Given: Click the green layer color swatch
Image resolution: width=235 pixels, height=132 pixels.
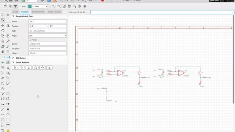Looking at the screenshot, I should 30,7.
